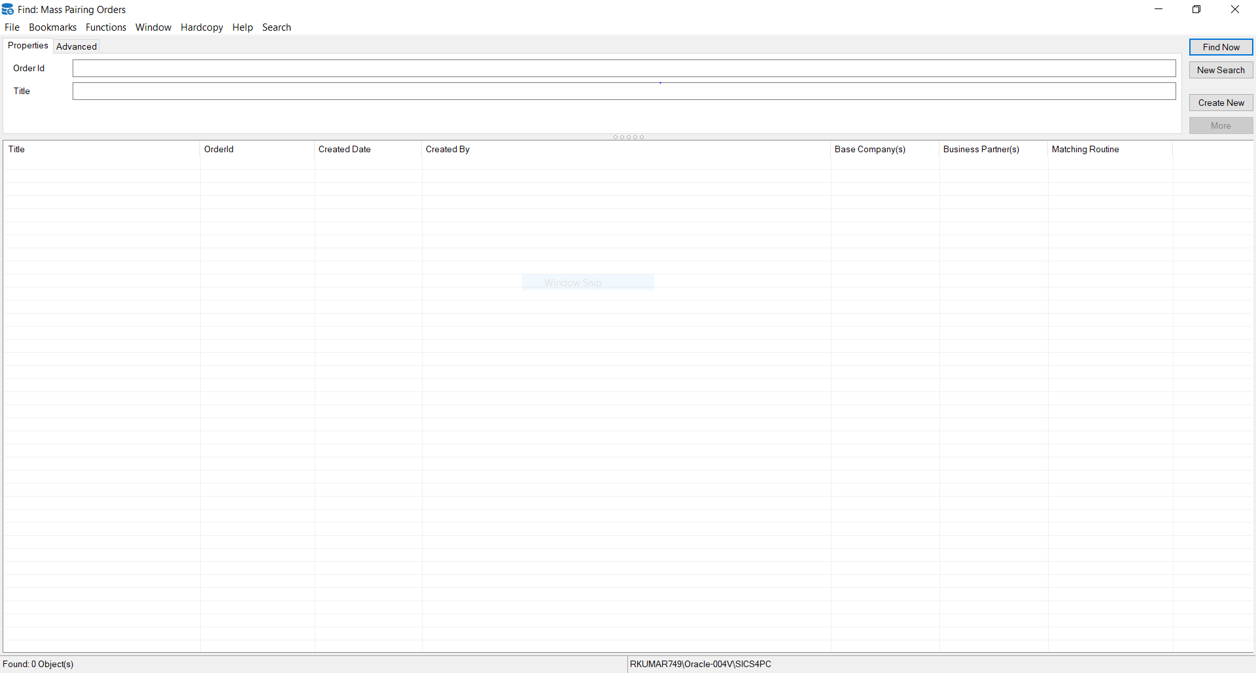Click the database app icon in the title bar
Image resolution: width=1256 pixels, height=673 pixels.
[7, 9]
